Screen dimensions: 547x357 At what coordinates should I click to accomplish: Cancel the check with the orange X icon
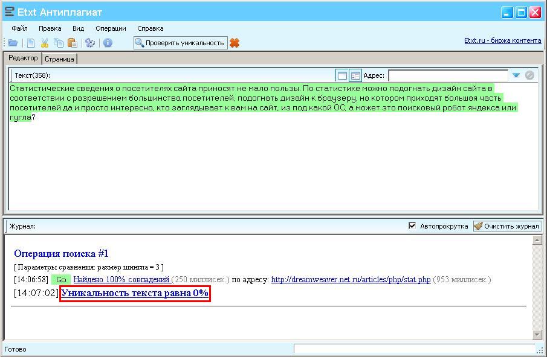[235, 43]
